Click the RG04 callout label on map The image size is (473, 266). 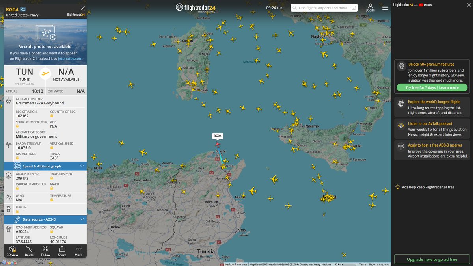(218, 136)
